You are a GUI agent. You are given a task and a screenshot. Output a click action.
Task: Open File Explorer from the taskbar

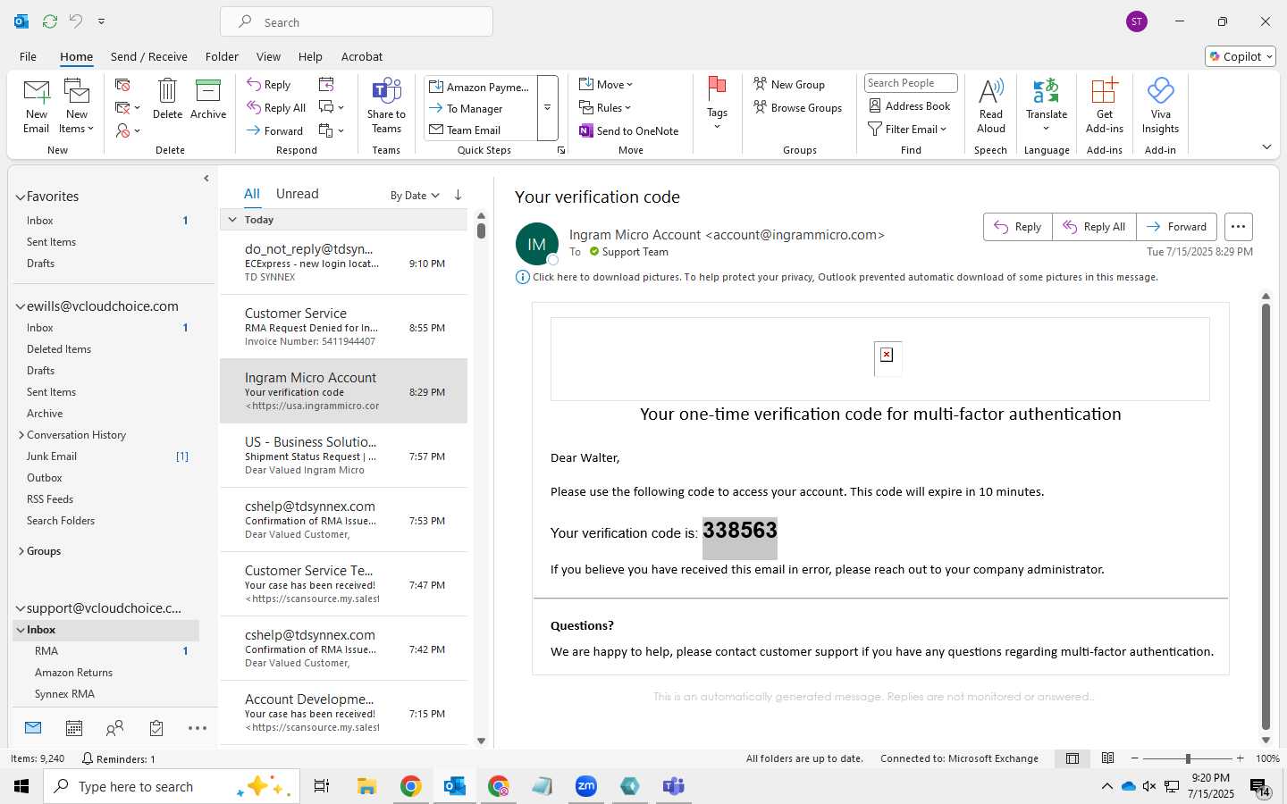[366, 786]
